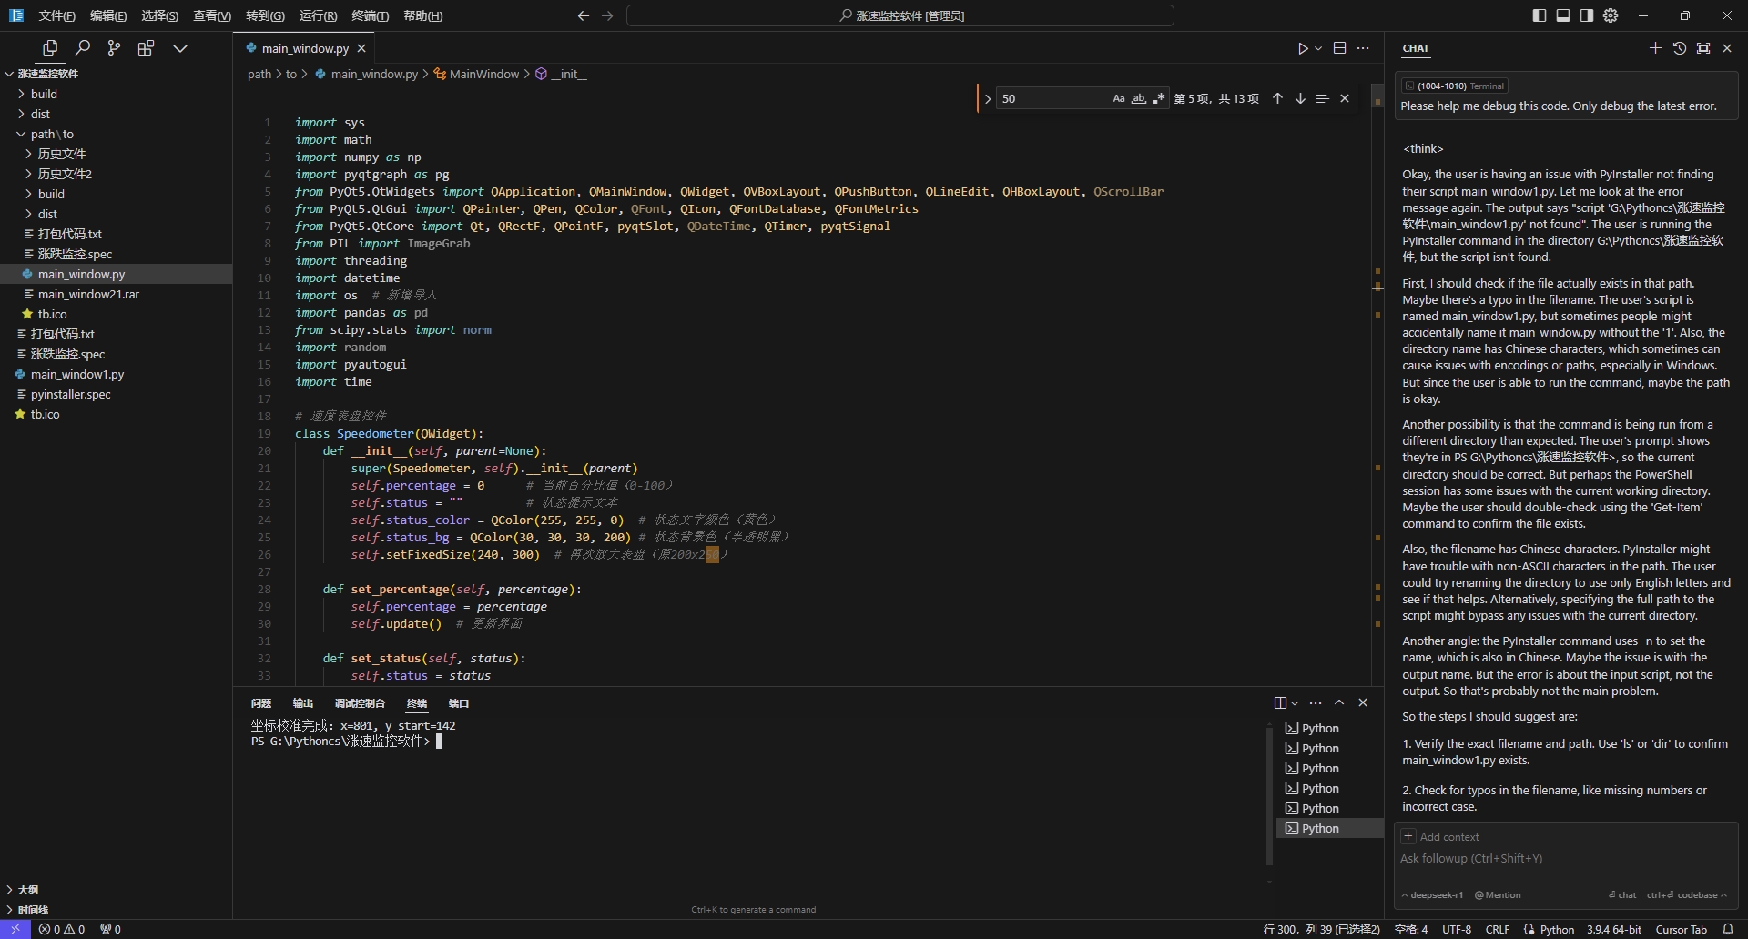Split the editor with split icon
This screenshot has height=939, width=1748.
pos(1339,48)
